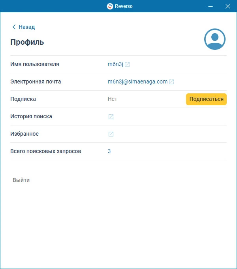Close the Reverso window
This screenshot has height=269, width=237.
[x=228, y=6]
